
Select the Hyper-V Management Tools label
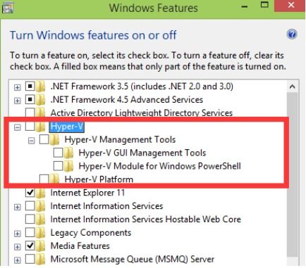pyautogui.click(x=120, y=140)
